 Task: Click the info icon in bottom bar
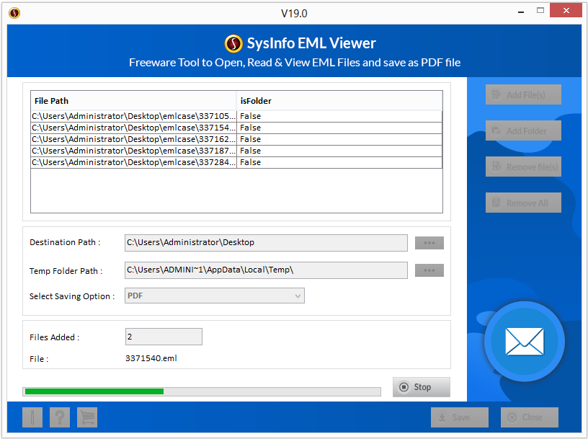[32, 417]
